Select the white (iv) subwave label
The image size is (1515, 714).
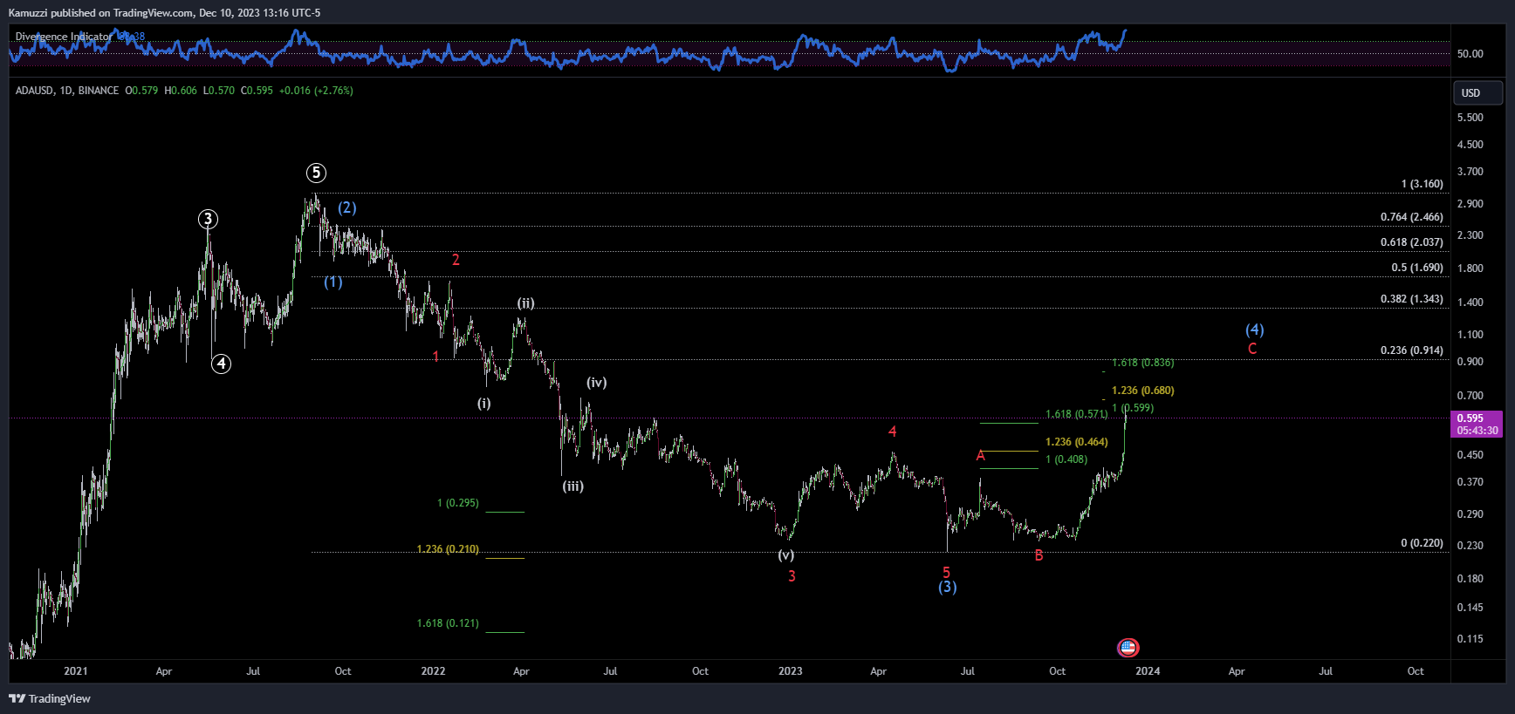point(596,383)
